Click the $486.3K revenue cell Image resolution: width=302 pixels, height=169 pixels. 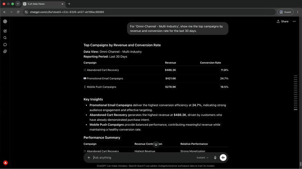coord(170,70)
